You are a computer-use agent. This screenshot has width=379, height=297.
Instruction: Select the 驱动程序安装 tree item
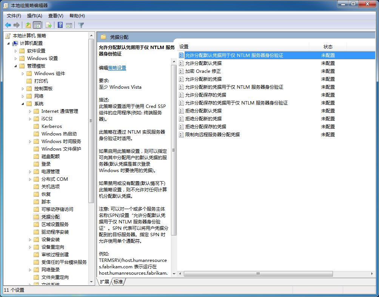click(x=55, y=232)
